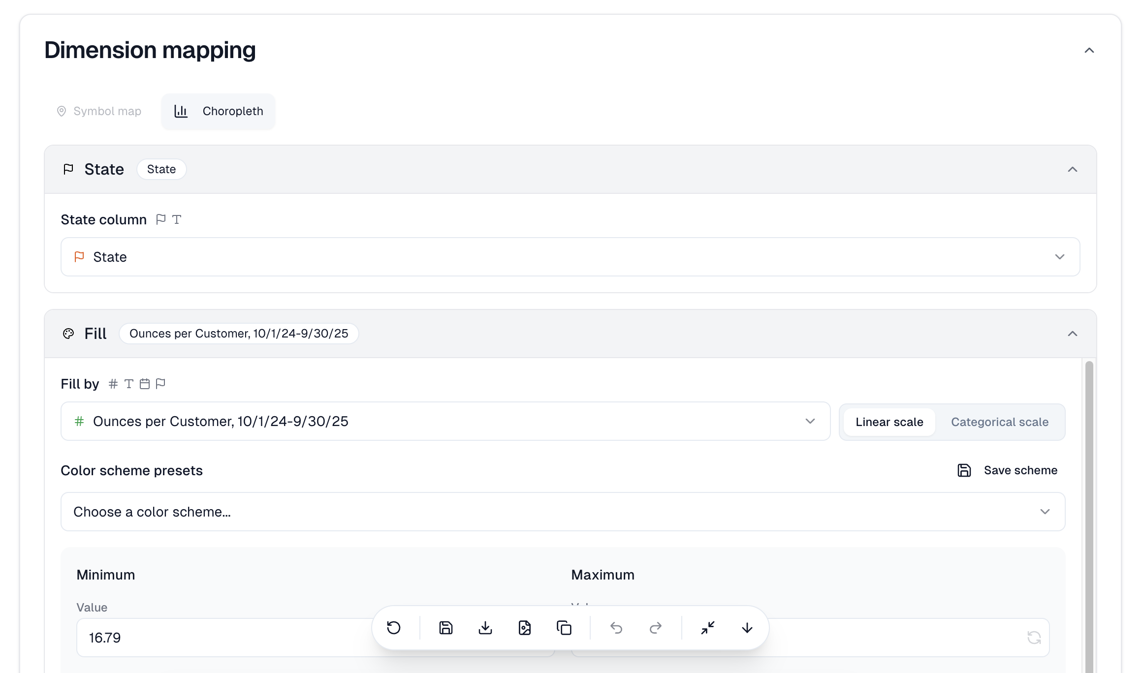Select Linear scale option
This screenshot has width=1144, height=673.
[889, 422]
